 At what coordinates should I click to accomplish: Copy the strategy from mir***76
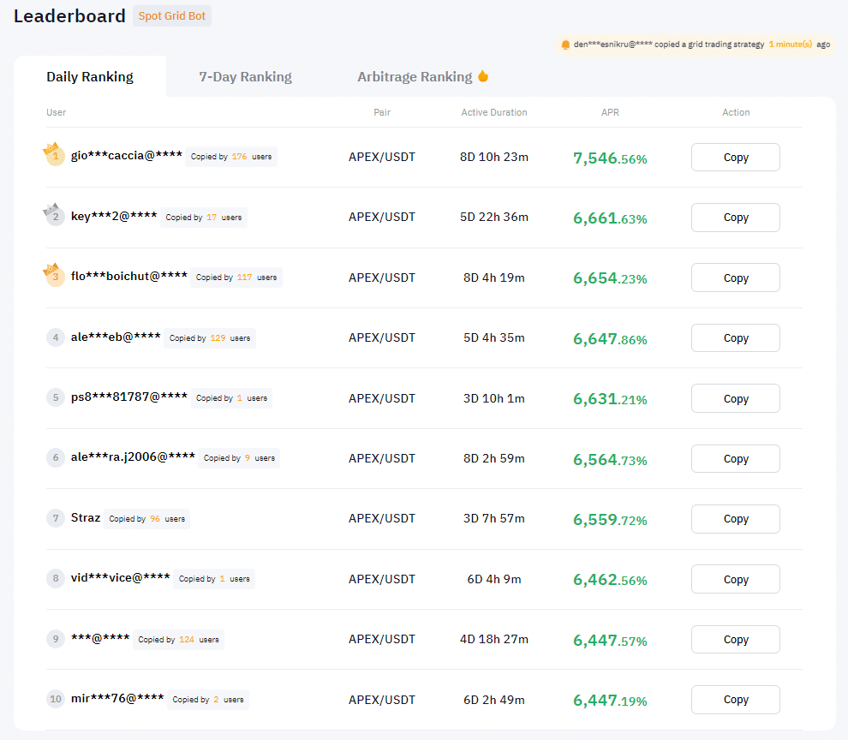(x=735, y=700)
